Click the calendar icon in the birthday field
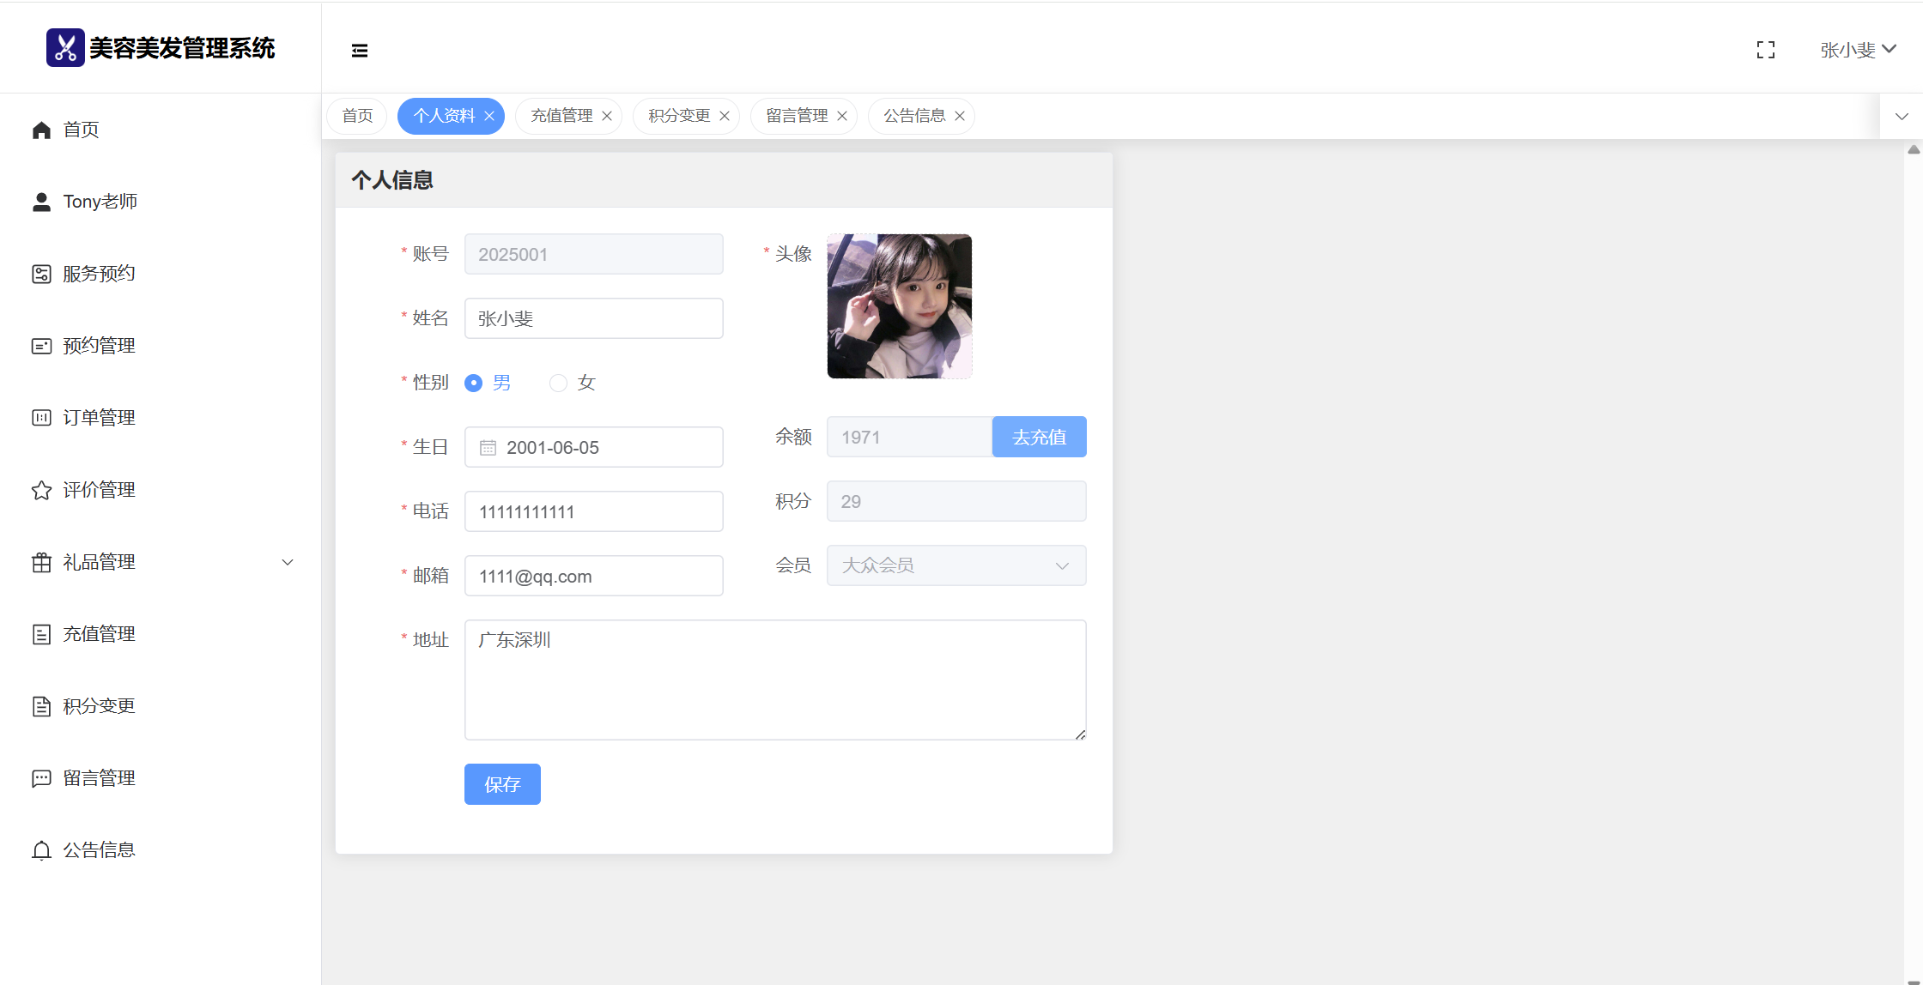1923x985 pixels. [x=488, y=448]
